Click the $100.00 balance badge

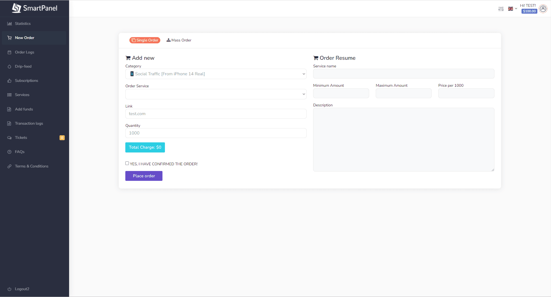529,11
